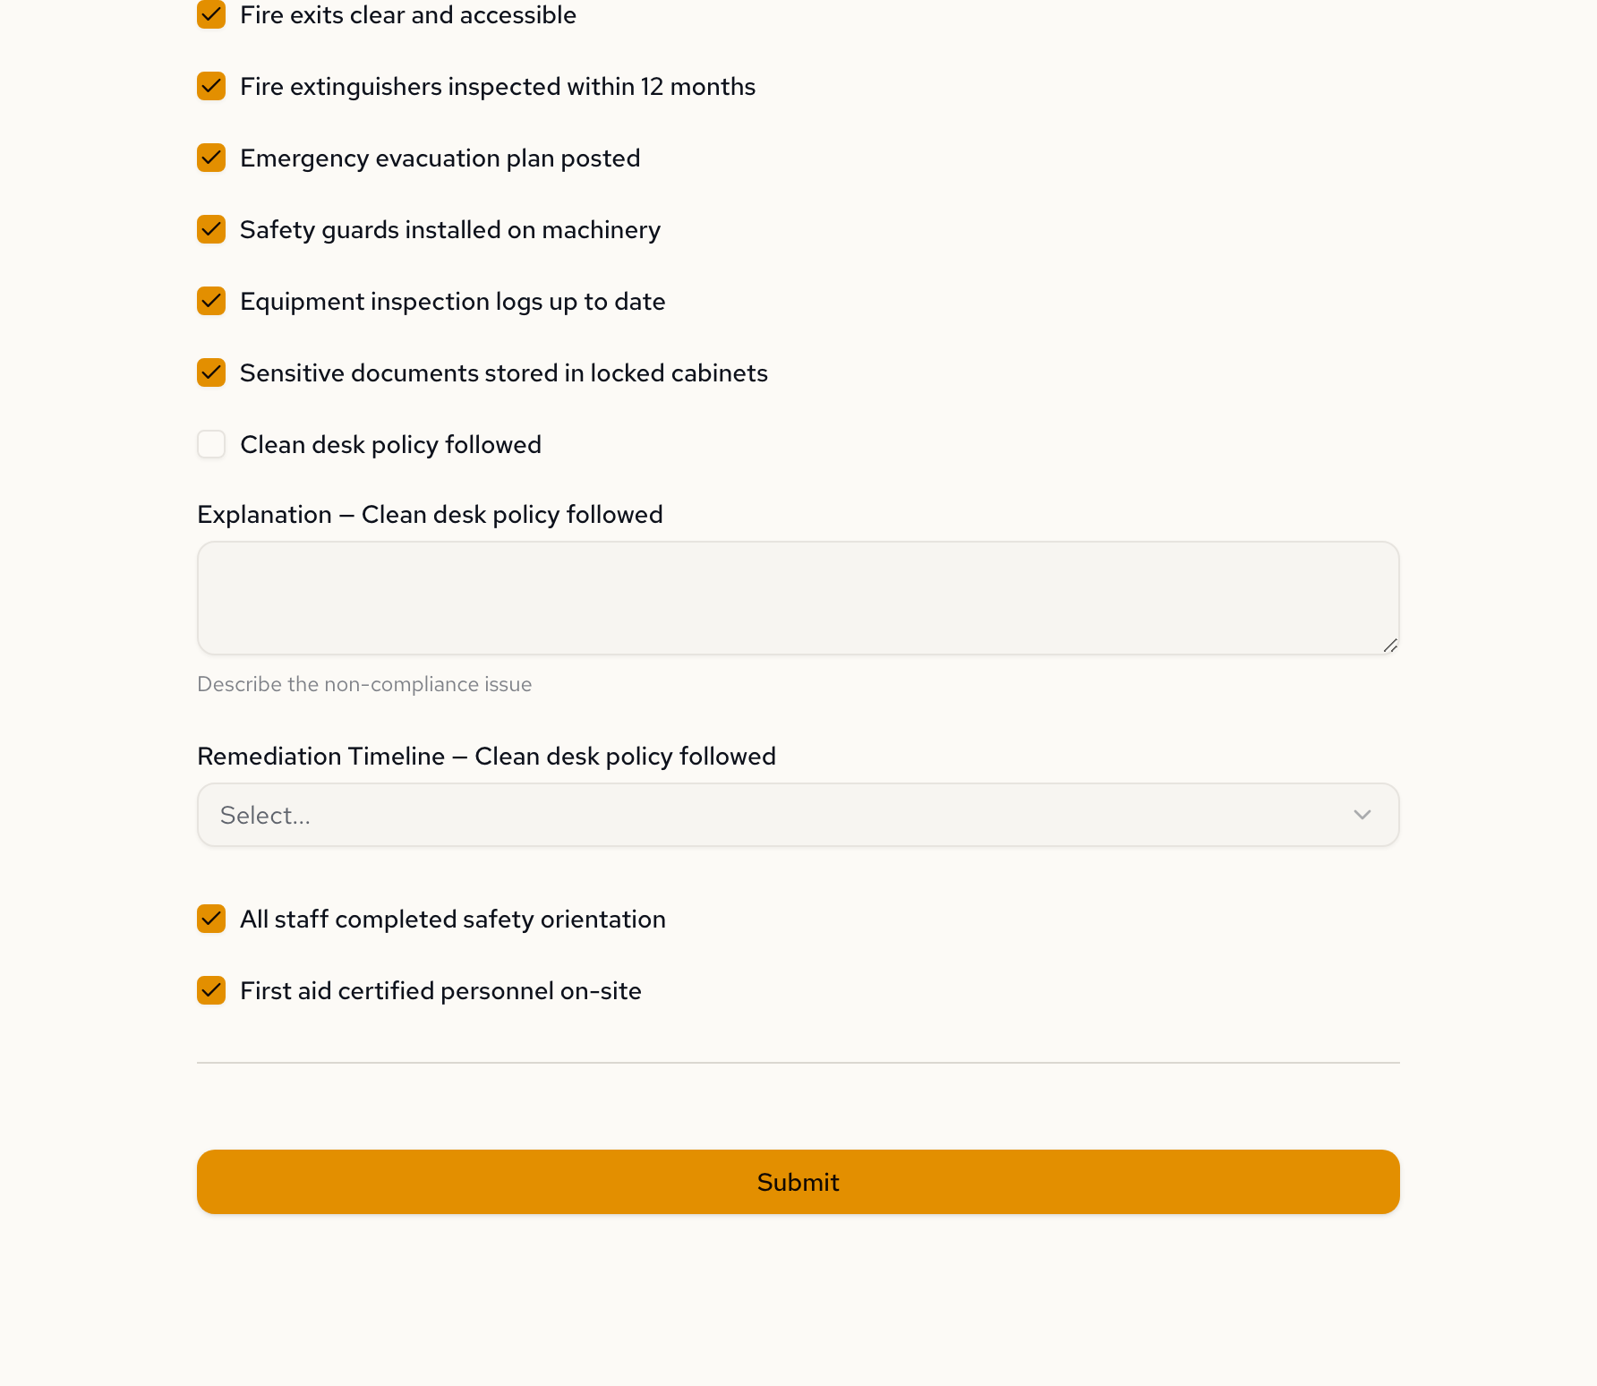This screenshot has width=1597, height=1386.
Task: Check the Clean desk policy followed box
Action: pos(211,445)
